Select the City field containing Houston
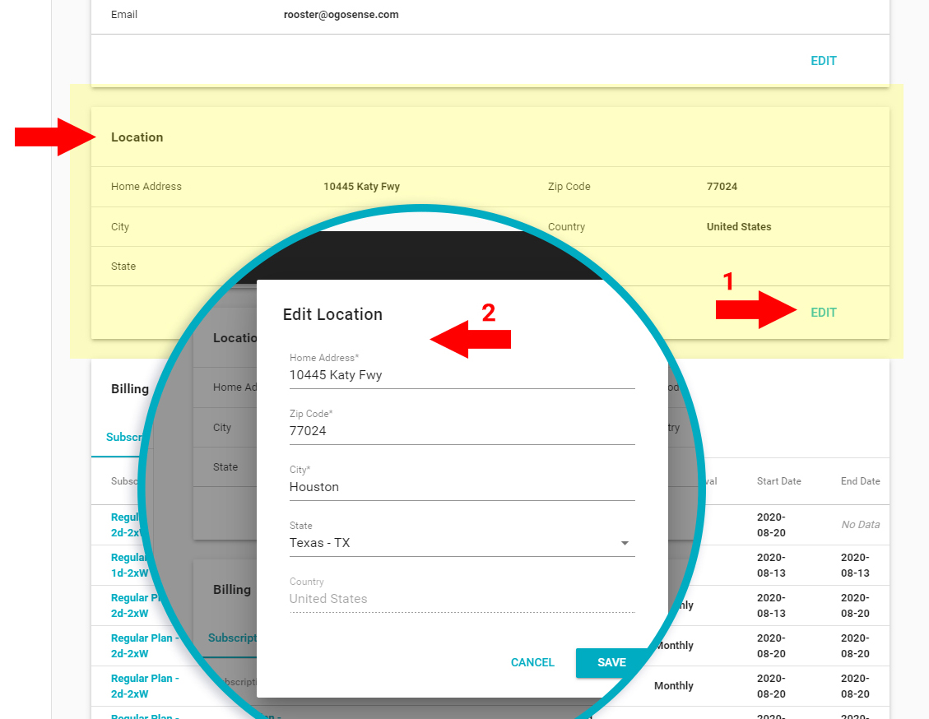 pyautogui.click(x=461, y=487)
